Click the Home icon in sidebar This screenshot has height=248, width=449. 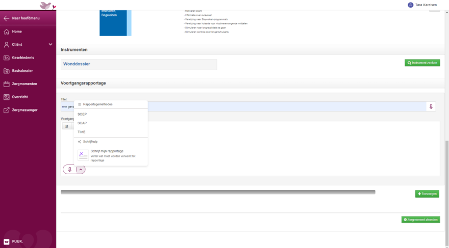(x=7, y=31)
